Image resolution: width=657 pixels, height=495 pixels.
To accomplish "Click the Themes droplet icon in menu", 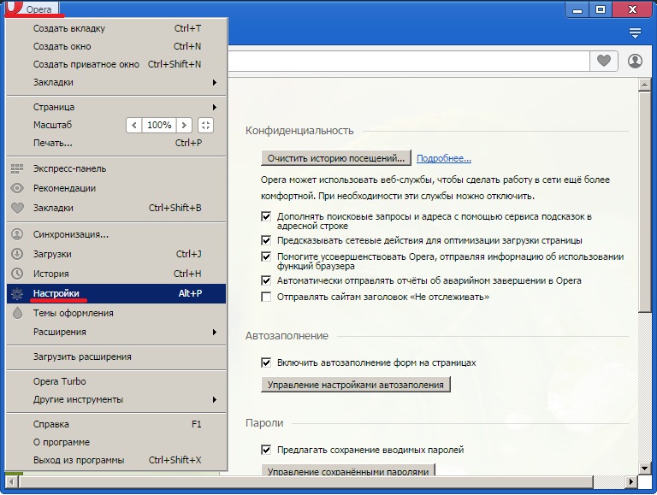I will (x=16, y=313).
